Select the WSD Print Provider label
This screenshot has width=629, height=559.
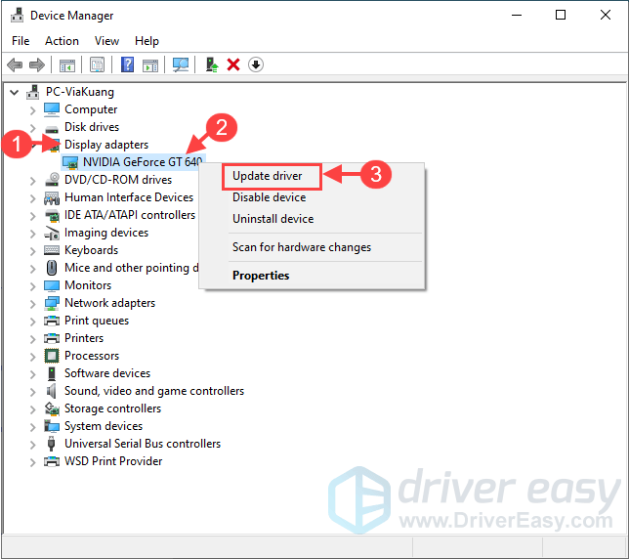point(113,461)
